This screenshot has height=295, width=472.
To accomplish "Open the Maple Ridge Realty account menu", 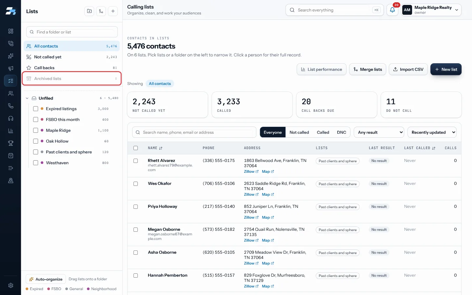I will click(x=431, y=10).
